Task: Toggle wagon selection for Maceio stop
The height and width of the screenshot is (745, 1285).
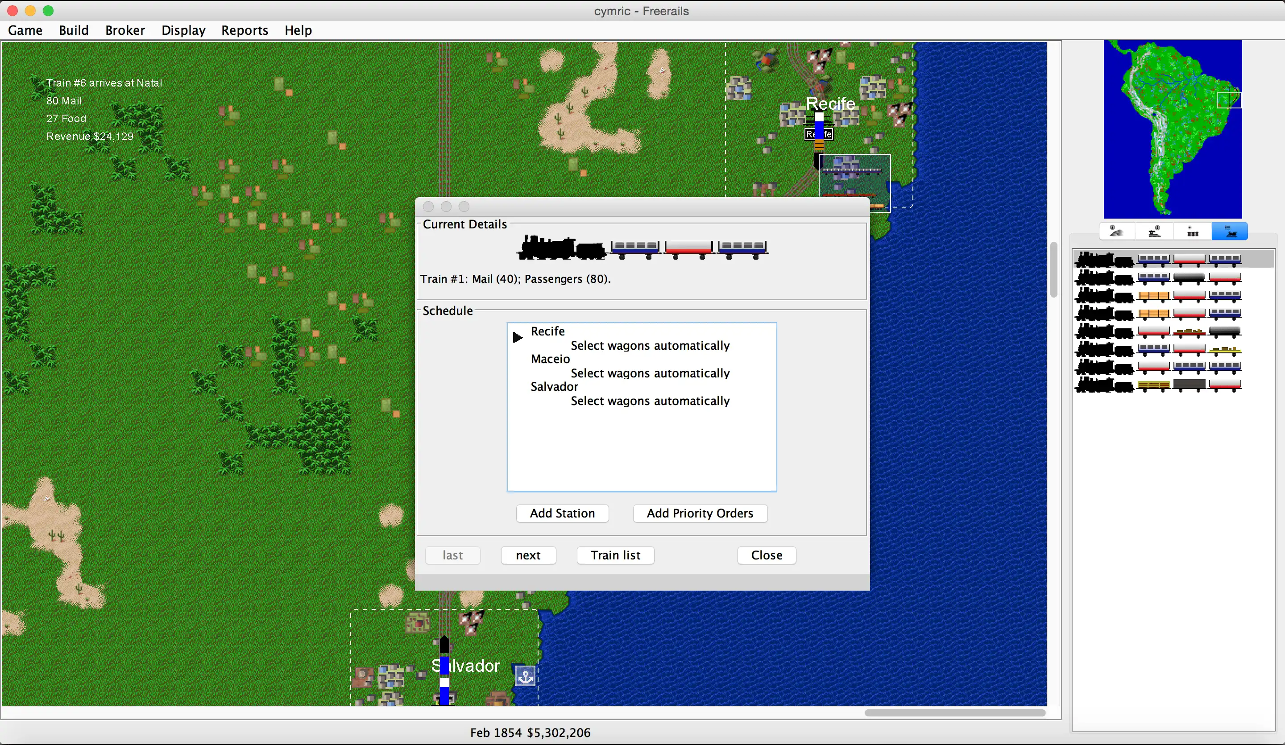Action: tap(649, 372)
